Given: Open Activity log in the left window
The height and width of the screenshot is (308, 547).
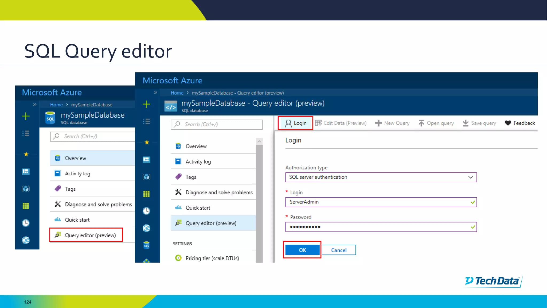Looking at the screenshot, I should pos(92,174).
